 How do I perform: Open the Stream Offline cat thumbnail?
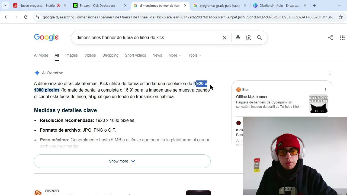(x=319, y=103)
